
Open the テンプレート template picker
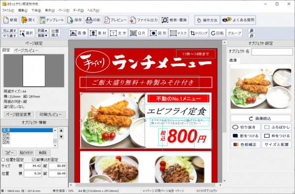coord(52,20)
